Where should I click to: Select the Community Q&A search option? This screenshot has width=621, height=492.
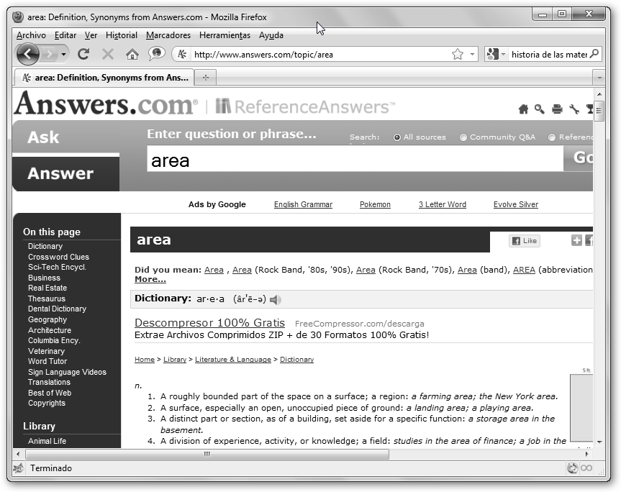pyautogui.click(x=463, y=137)
